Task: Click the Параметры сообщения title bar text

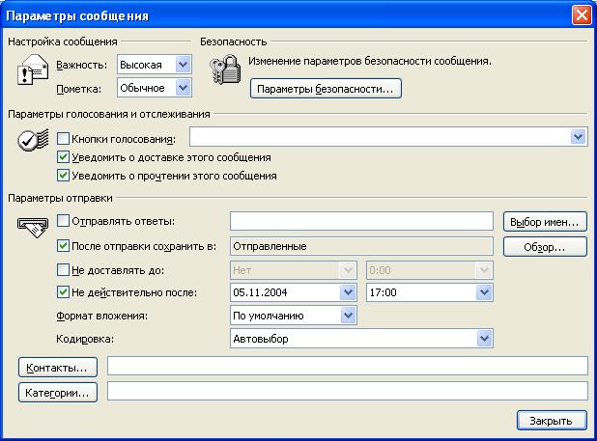Action: pos(77,16)
